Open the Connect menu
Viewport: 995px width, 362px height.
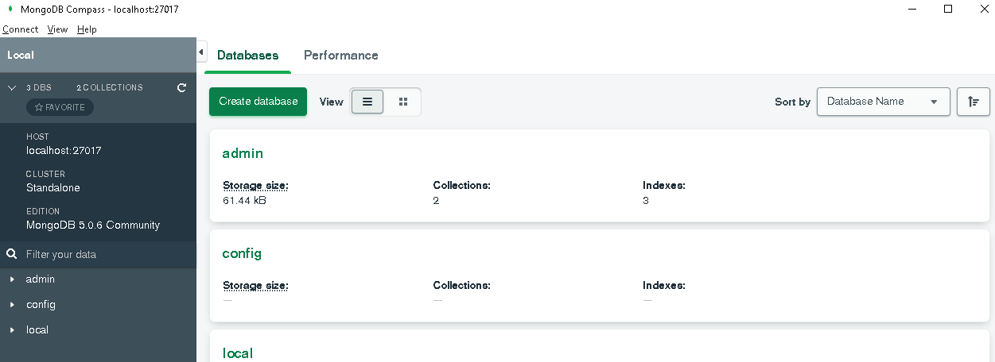(x=20, y=29)
